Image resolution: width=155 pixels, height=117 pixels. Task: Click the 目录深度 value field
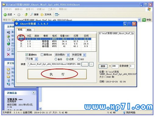coord(132,66)
